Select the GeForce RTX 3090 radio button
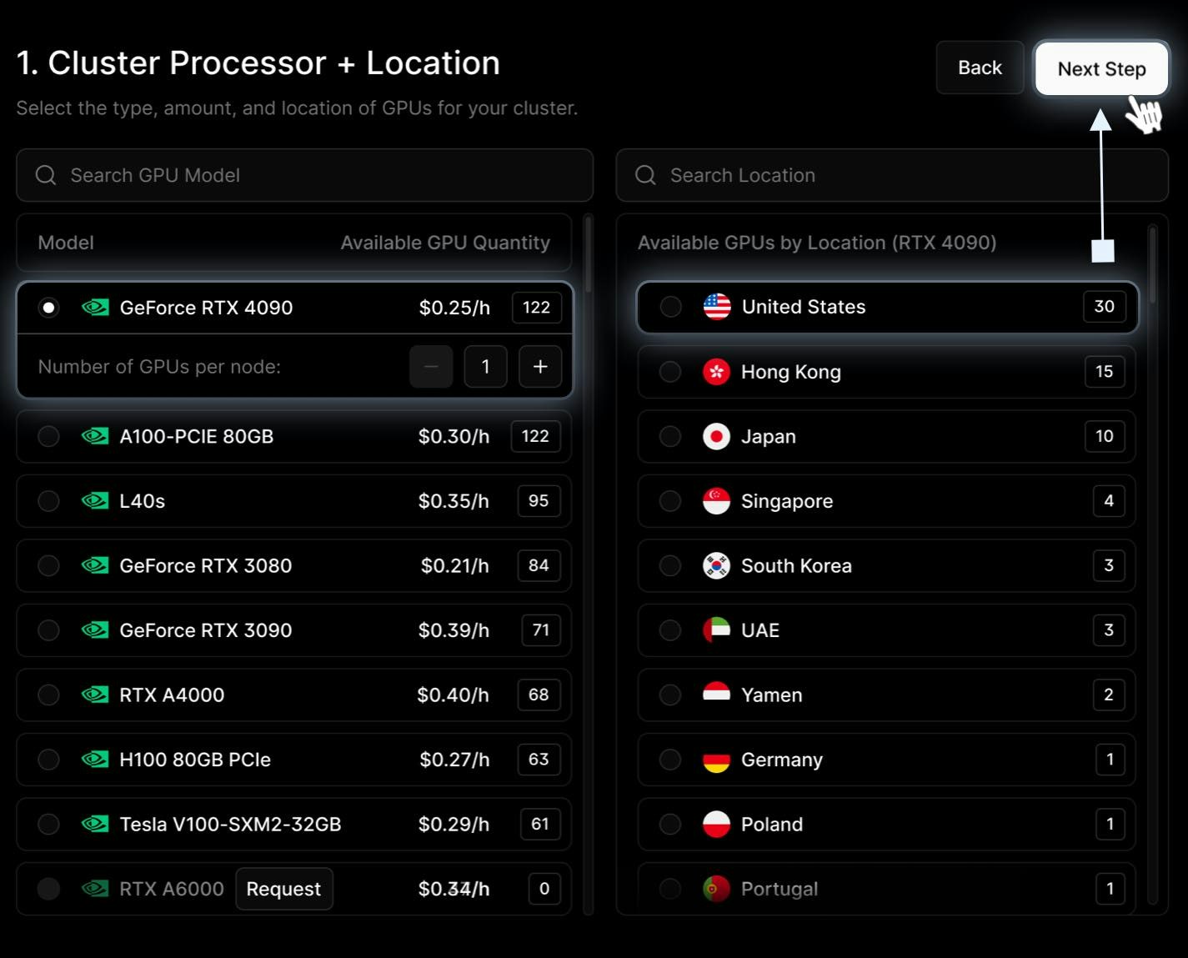 click(x=49, y=630)
